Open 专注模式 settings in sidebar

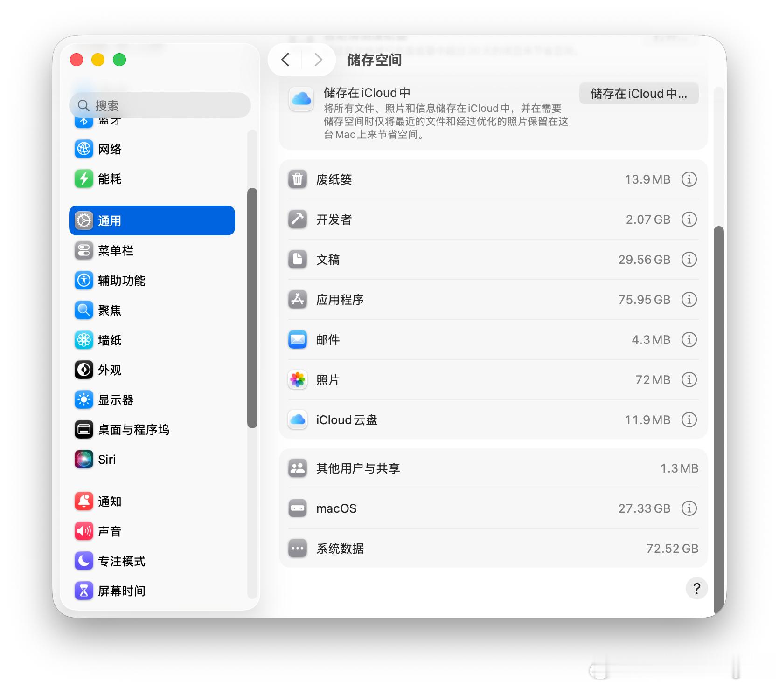152,561
